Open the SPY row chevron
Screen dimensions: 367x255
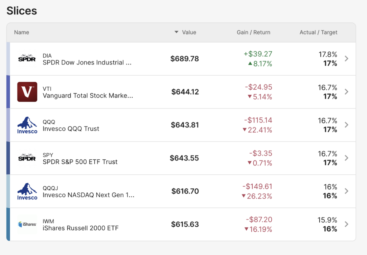346,158
